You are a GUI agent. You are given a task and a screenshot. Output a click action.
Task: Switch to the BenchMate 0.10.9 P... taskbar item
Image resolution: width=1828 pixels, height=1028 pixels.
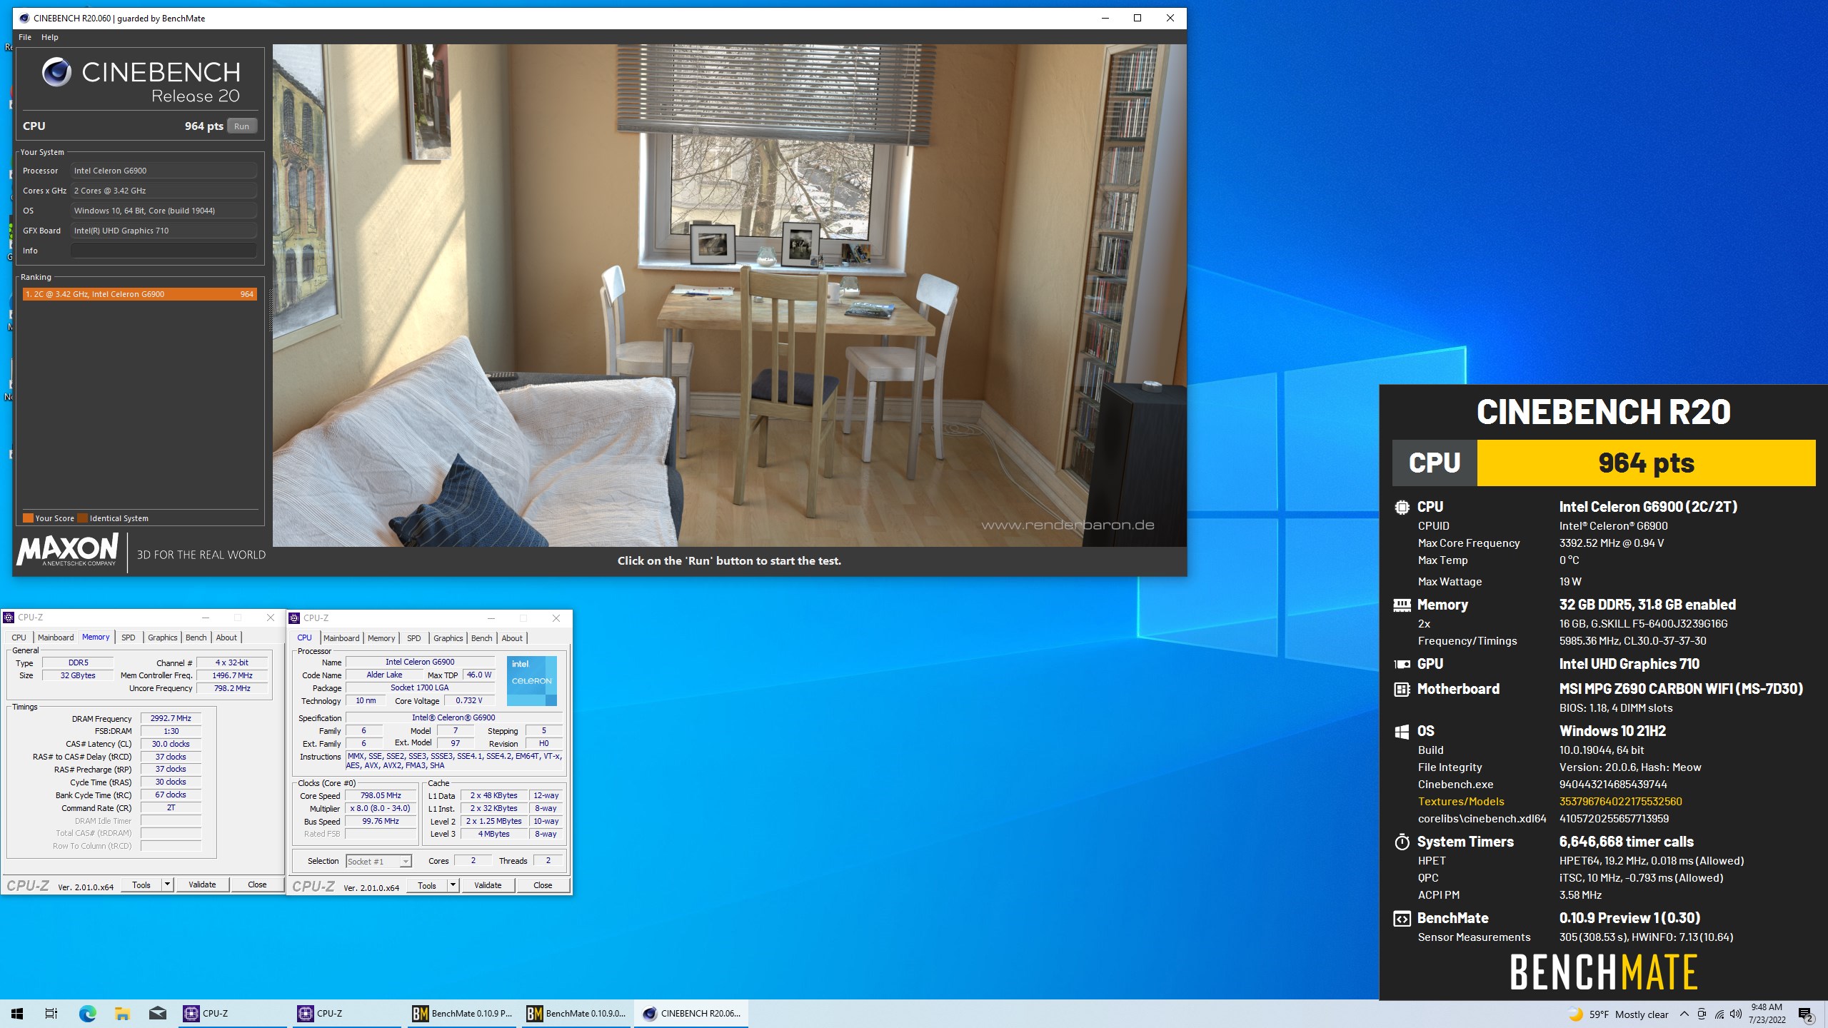click(x=463, y=1014)
